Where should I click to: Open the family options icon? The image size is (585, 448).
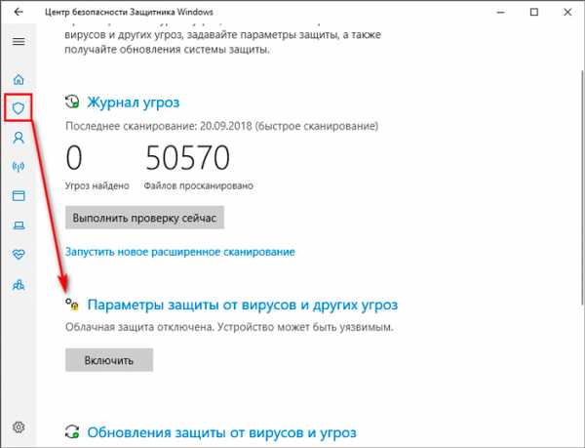[19, 285]
